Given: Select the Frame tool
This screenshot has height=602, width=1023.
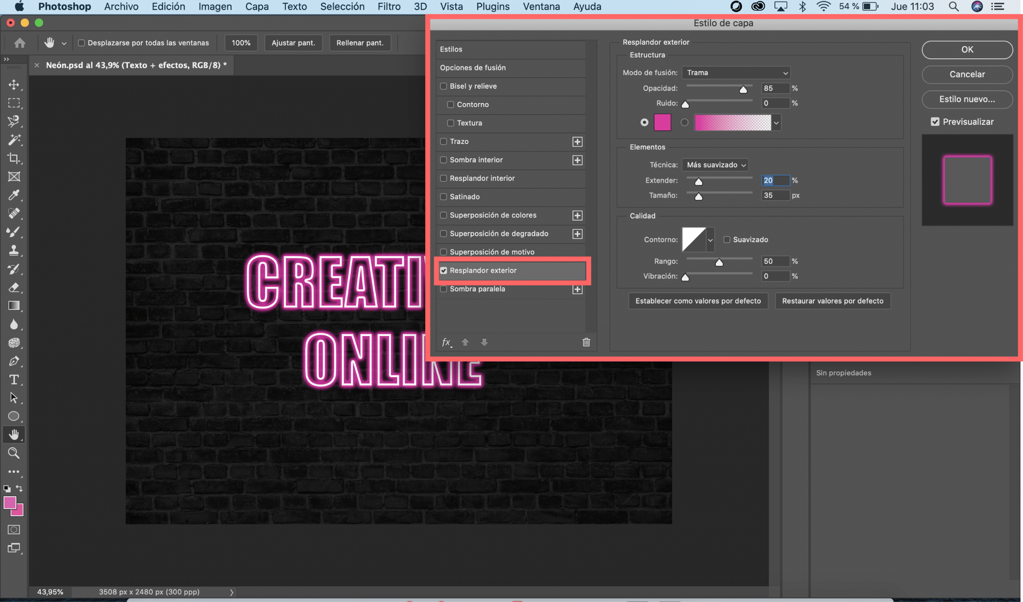Looking at the screenshot, I should point(14,177).
